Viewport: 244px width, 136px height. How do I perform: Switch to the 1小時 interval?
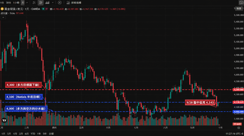tap(16, 3)
